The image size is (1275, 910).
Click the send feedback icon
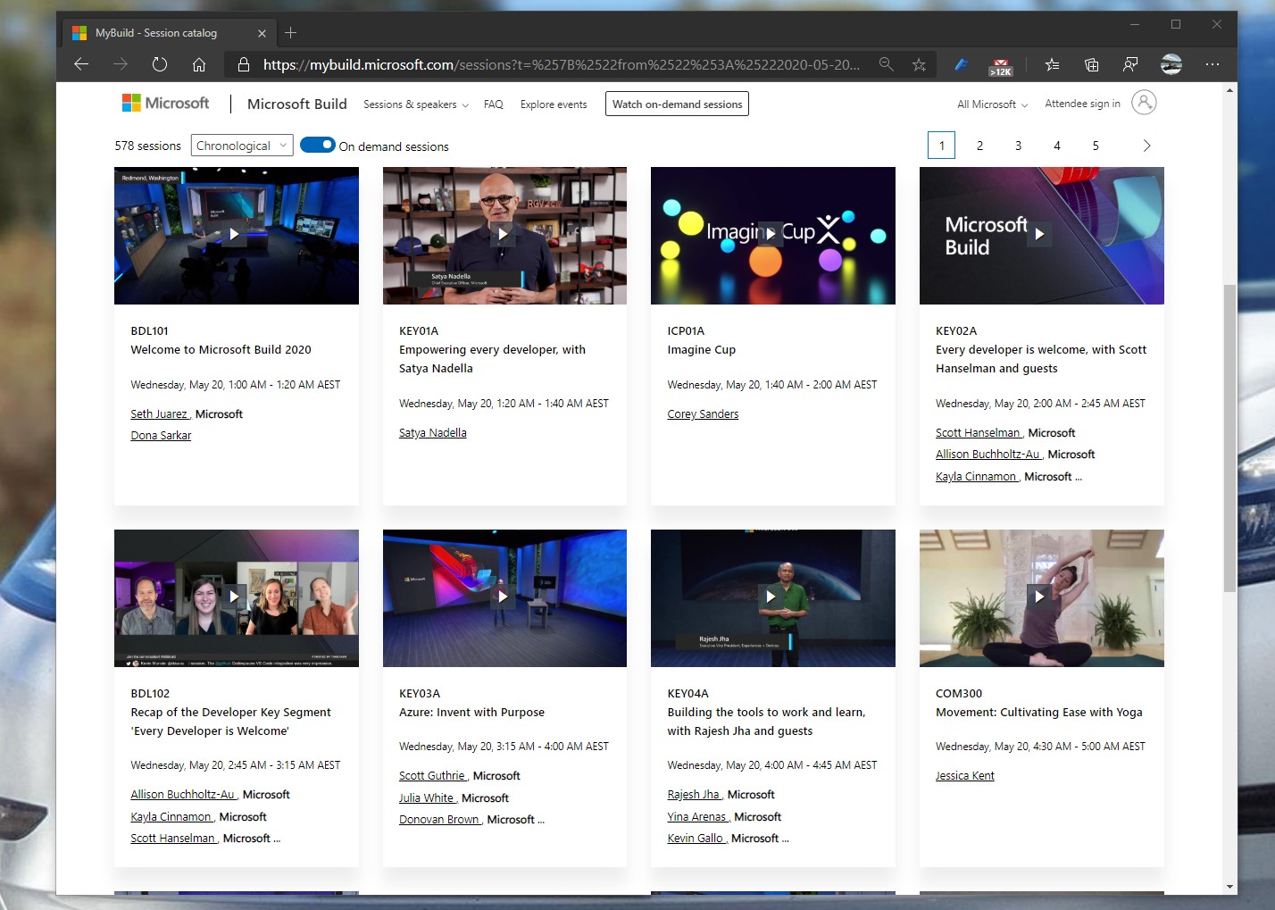1130,64
